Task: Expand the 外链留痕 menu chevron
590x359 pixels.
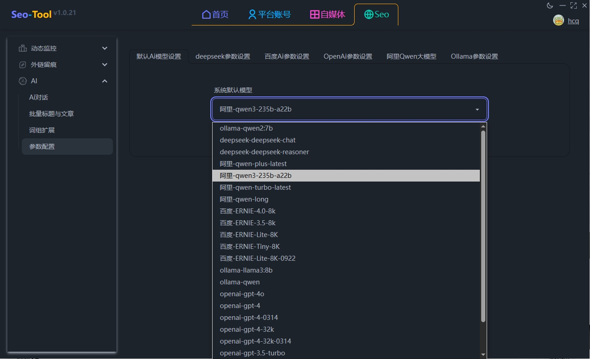Action: [105, 65]
